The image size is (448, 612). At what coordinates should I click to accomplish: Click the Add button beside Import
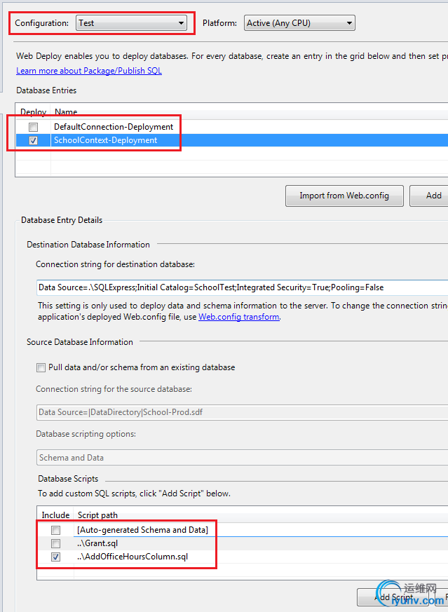point(429,196)
